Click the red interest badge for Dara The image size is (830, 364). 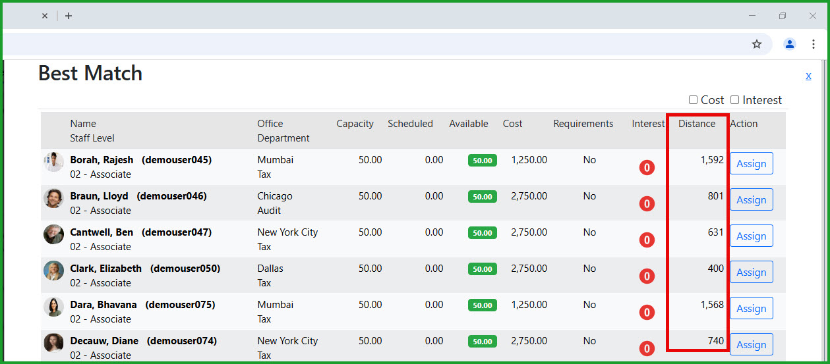point(647,313)
